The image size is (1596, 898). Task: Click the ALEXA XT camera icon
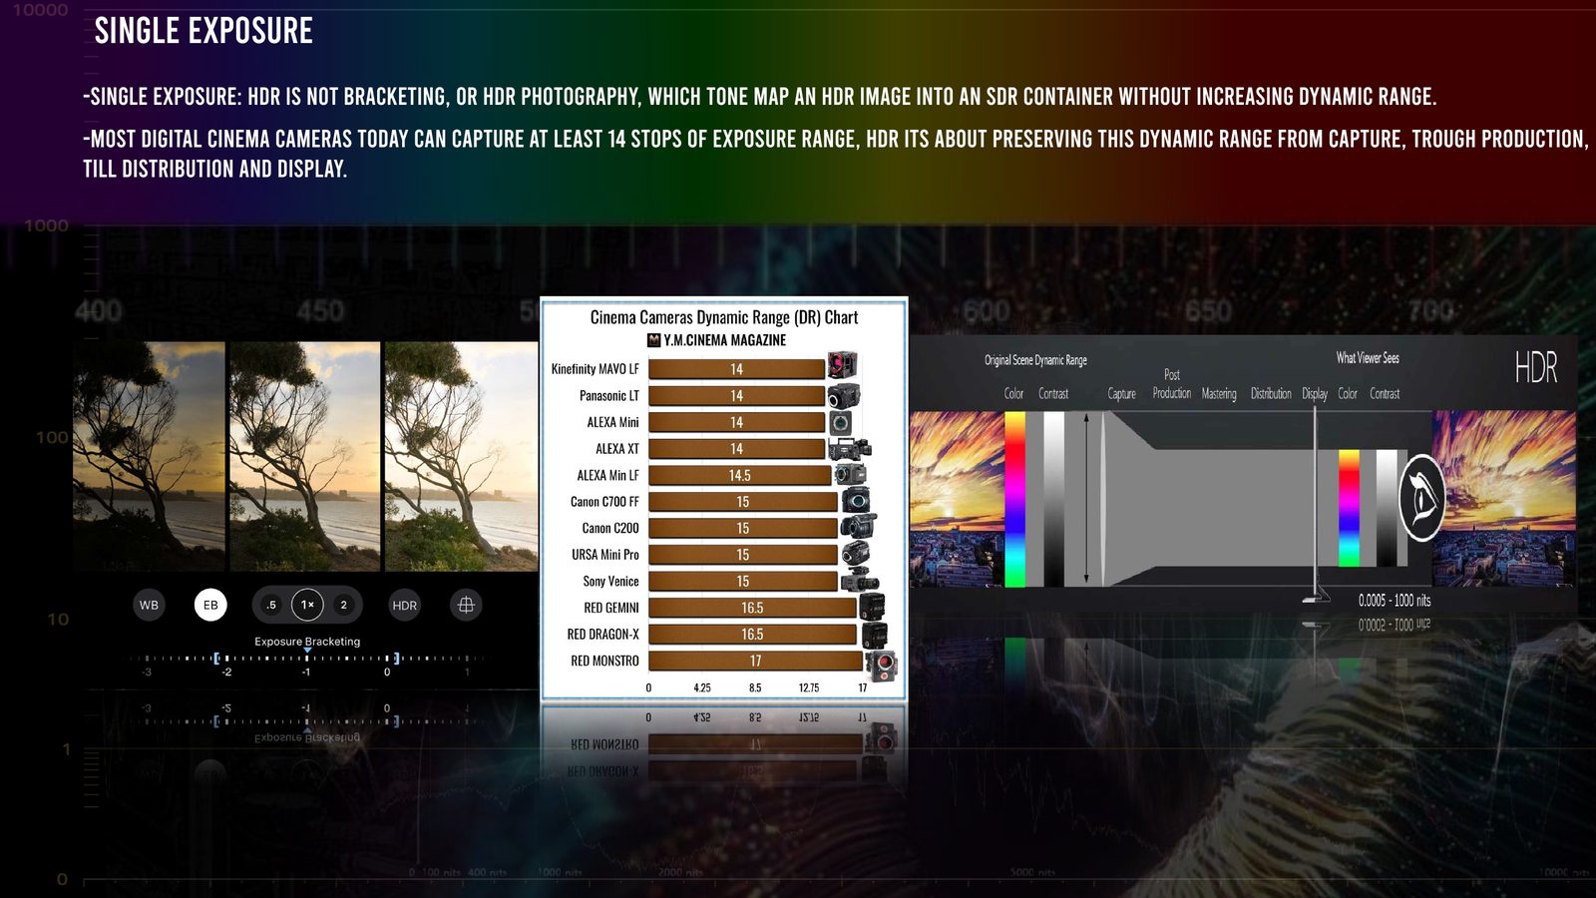click(850, 448)
